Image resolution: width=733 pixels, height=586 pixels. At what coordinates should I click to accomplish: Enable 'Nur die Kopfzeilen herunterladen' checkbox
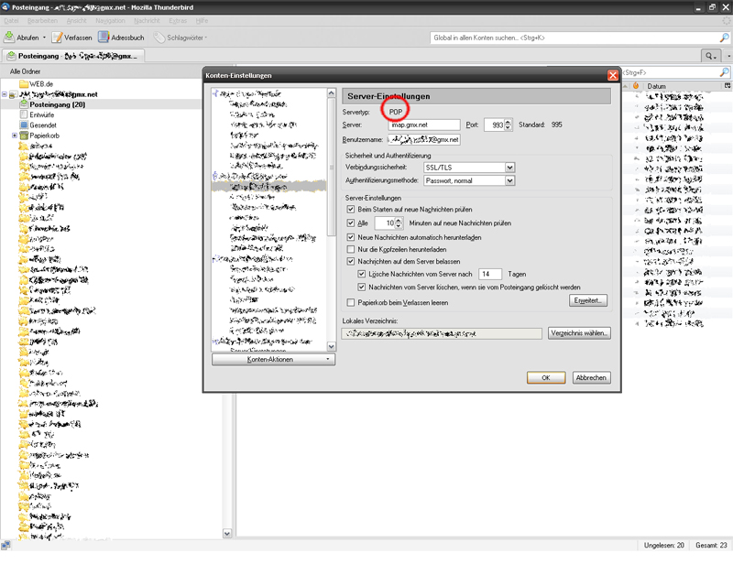[x=351, y=249]
